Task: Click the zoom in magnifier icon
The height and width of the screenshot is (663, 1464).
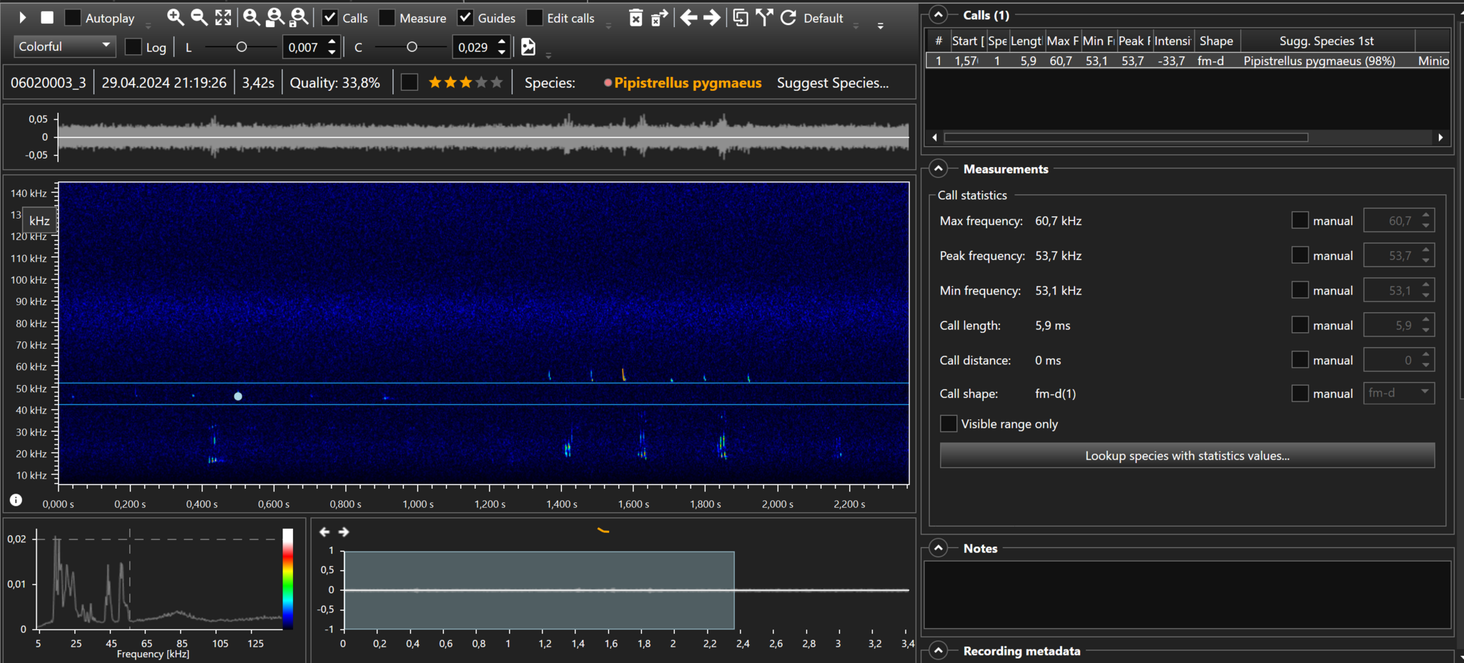Action: pos(175,18)
